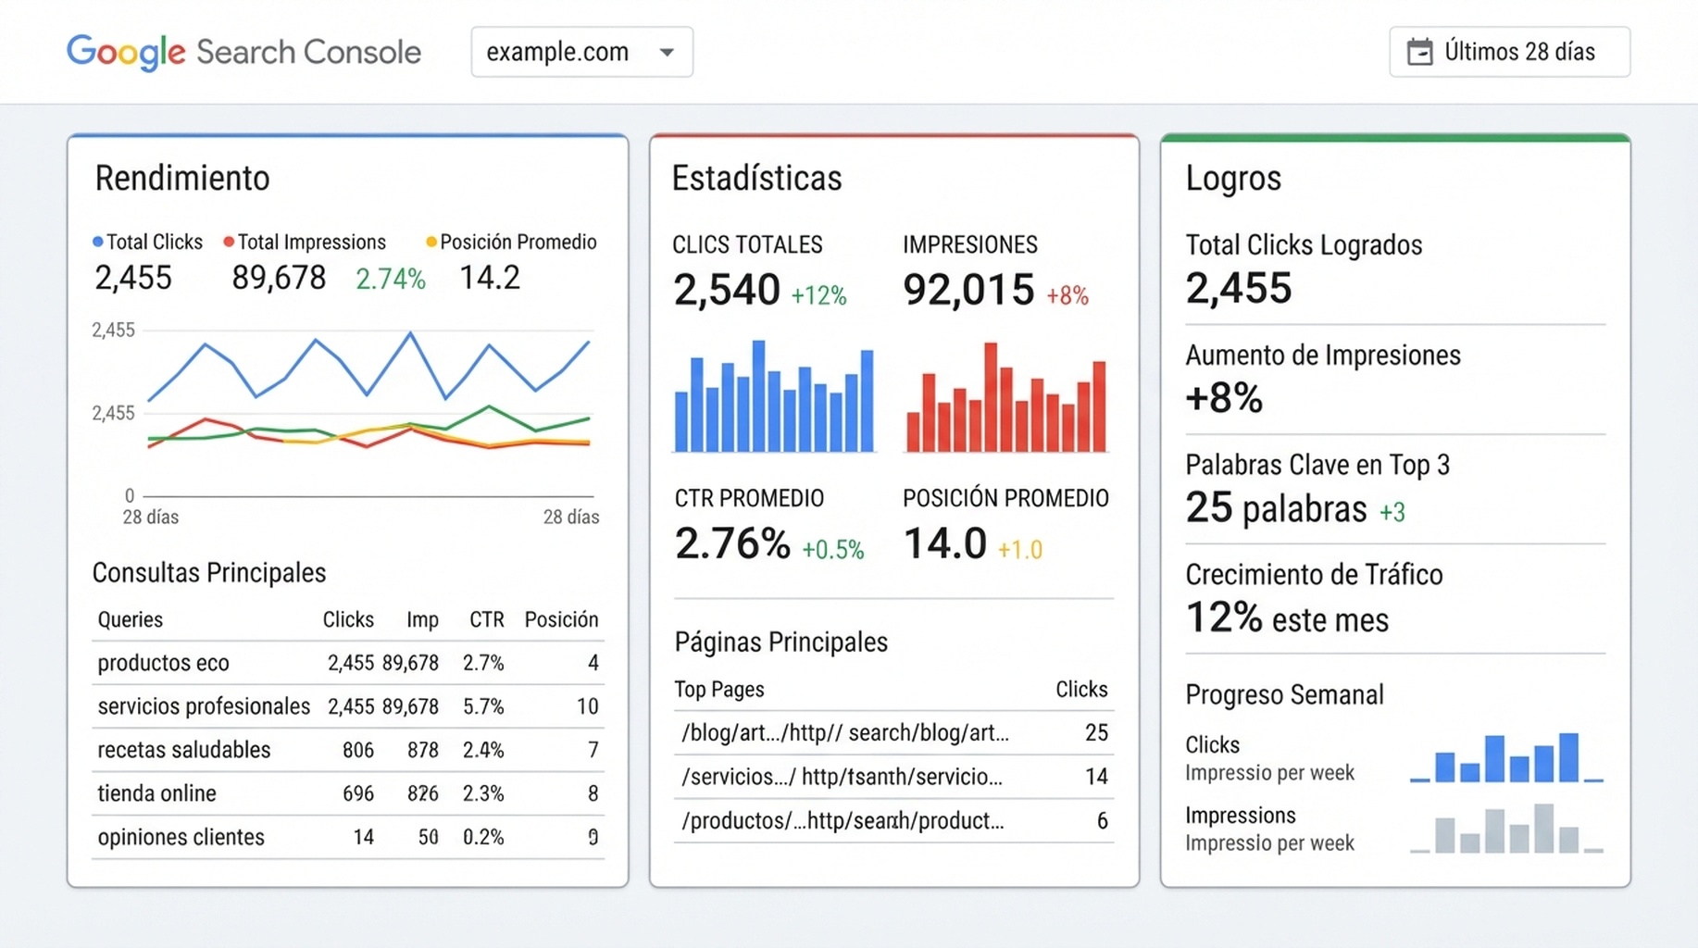Select the 'tienda online' query row
This screenshot has width=1698, height=948.
pos(348,793)
